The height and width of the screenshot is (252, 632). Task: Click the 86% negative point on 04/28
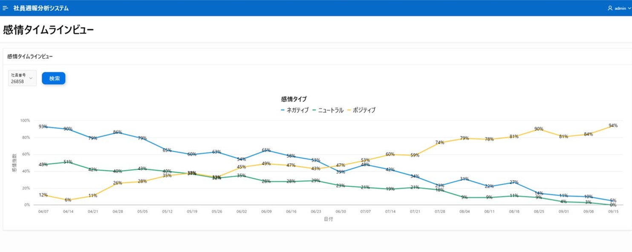coord(117,132)
